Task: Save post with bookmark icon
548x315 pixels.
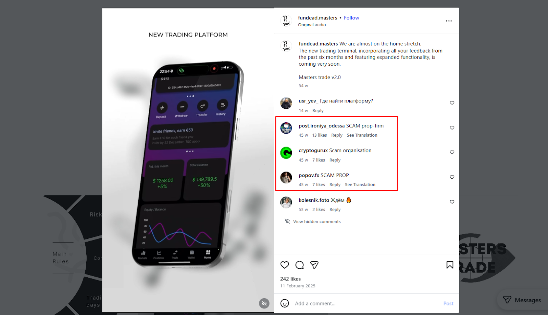Action: click(450, 265)
